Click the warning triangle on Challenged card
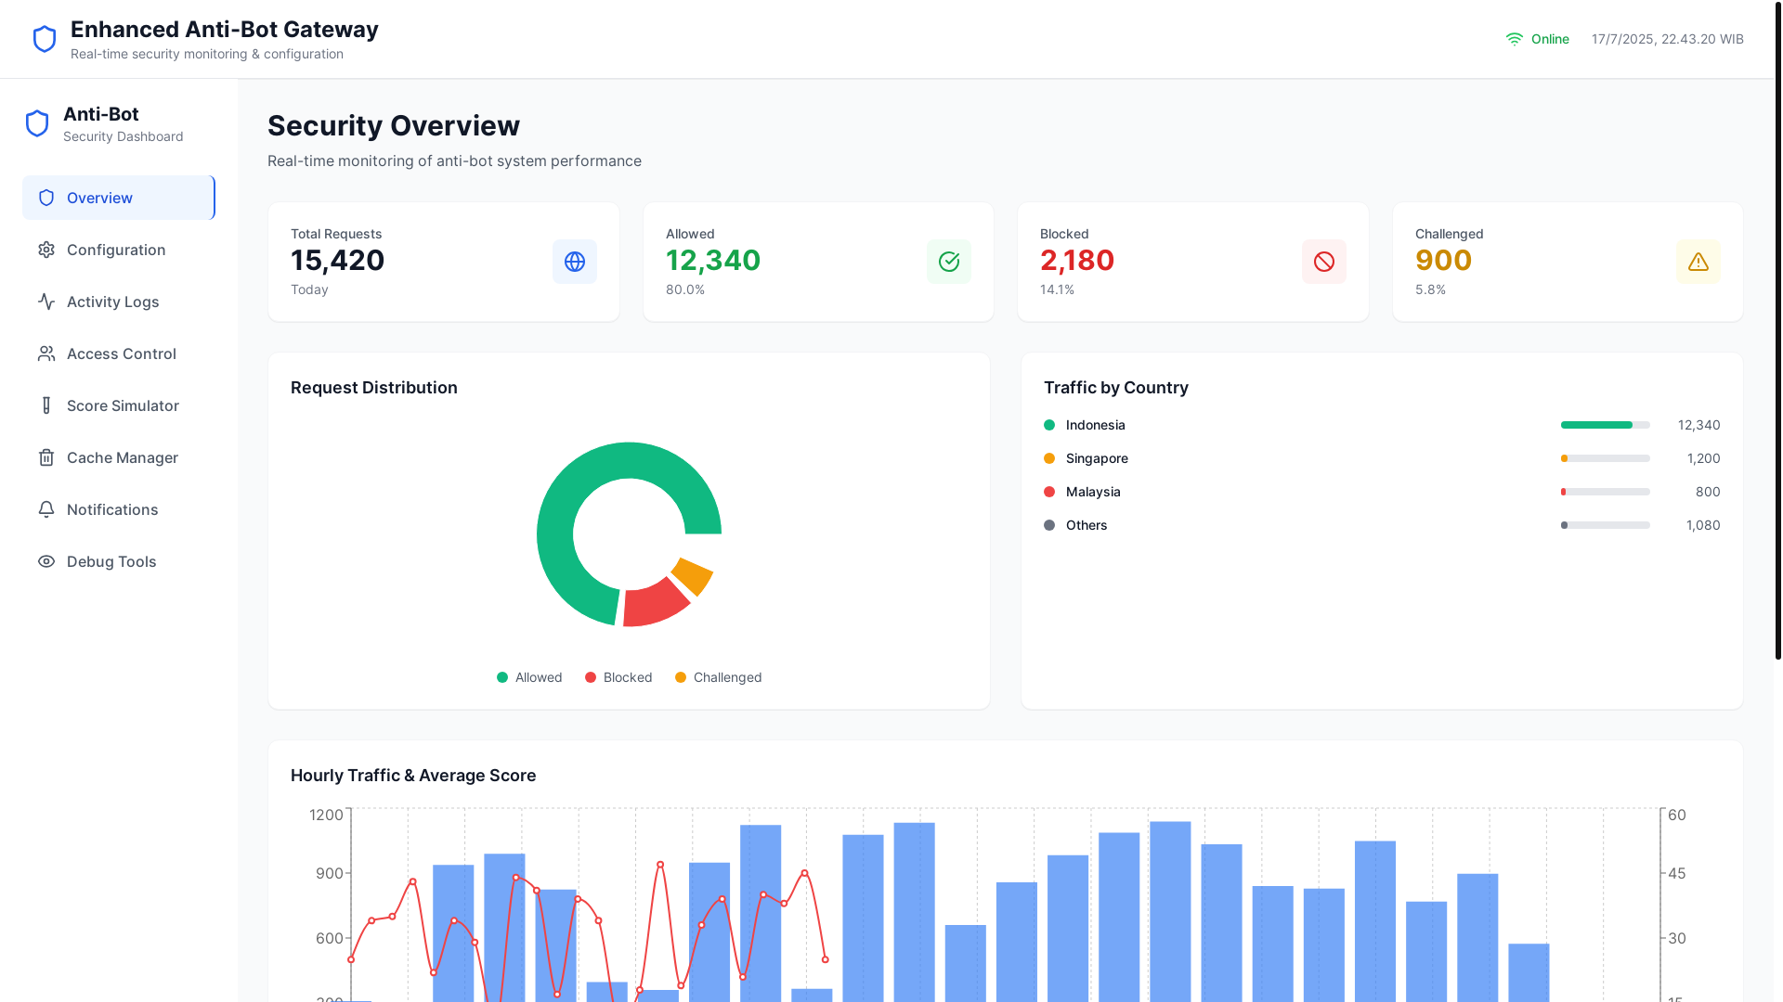 pyautogui.click(x=1698, y=262)
